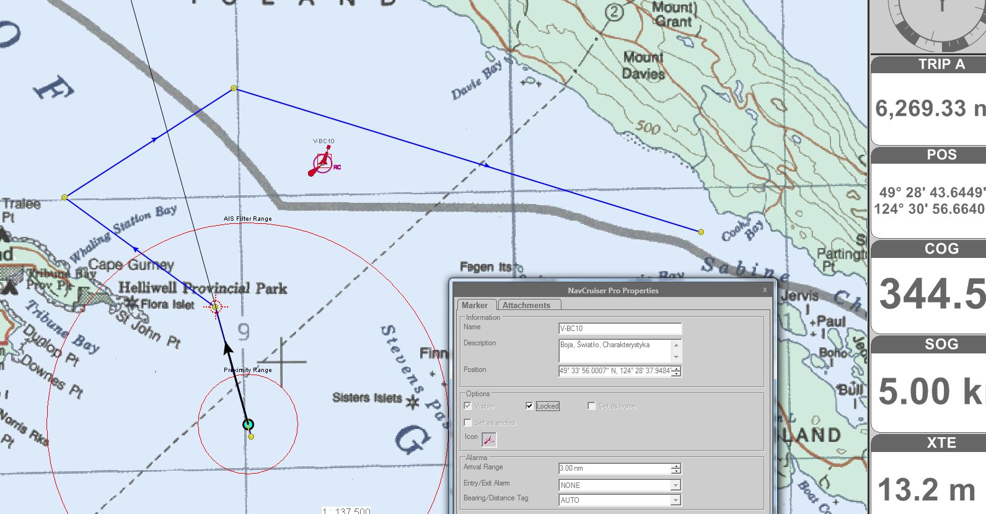The height and width of the screenshot is (514, 986).
Task: Toggle the Set as anchor checkbox
Action: point(468,423)
